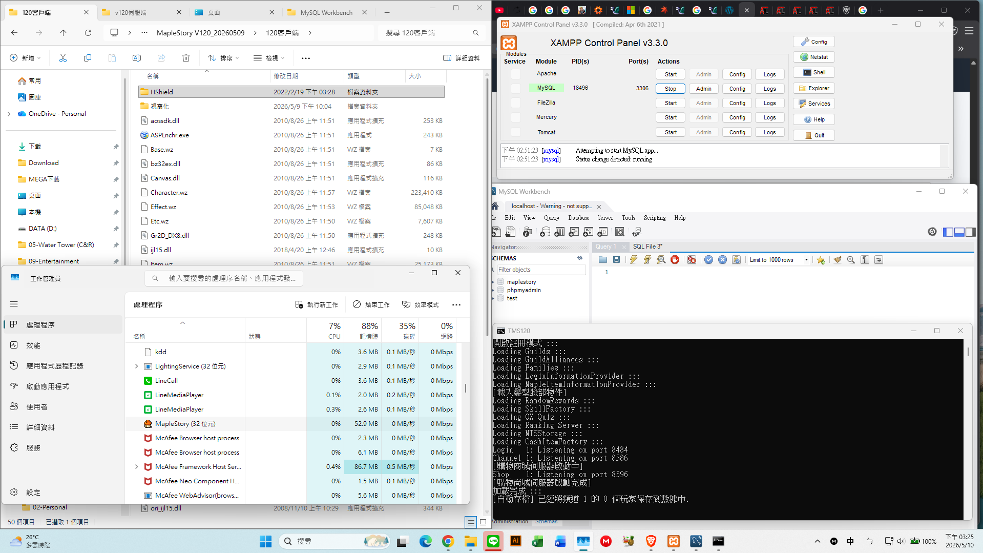Open the Database menu in Workbench
The image size is (983, 553).
click(578, 218)
